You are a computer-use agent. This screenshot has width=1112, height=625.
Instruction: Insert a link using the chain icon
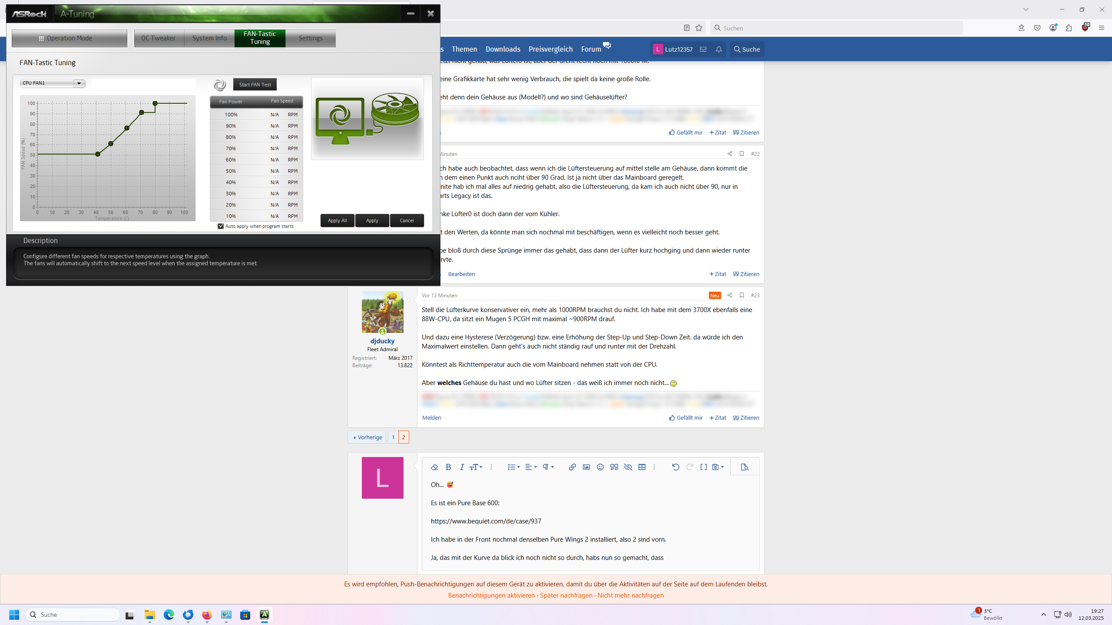(572, 467)
